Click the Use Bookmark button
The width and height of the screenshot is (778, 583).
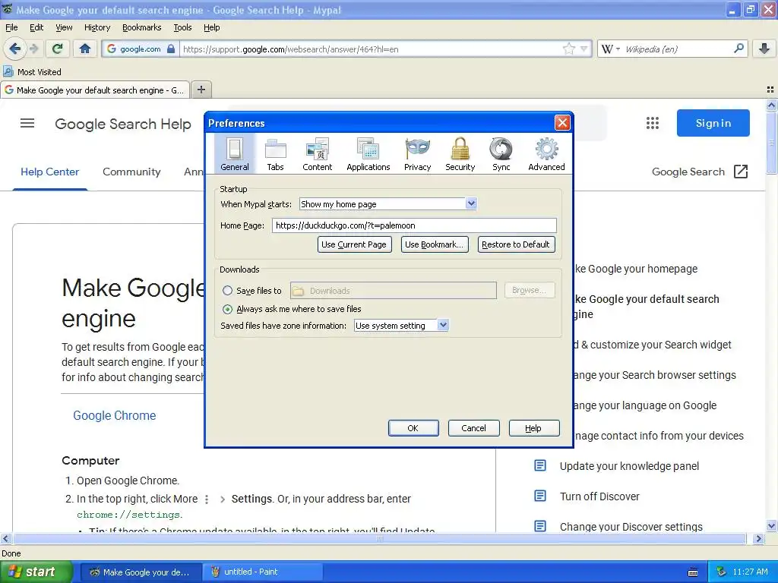(x=434, y=244)
